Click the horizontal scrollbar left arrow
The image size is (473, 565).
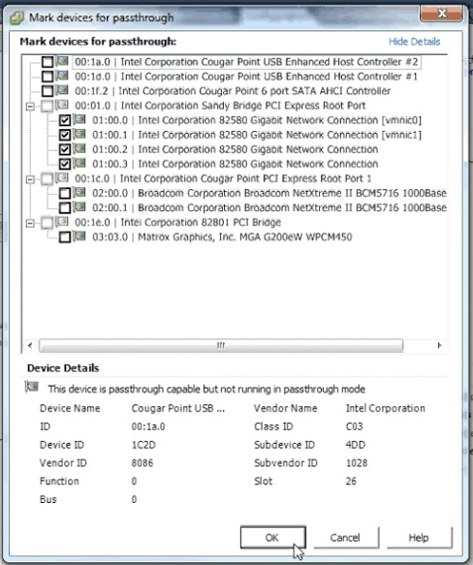pos(30,345)
